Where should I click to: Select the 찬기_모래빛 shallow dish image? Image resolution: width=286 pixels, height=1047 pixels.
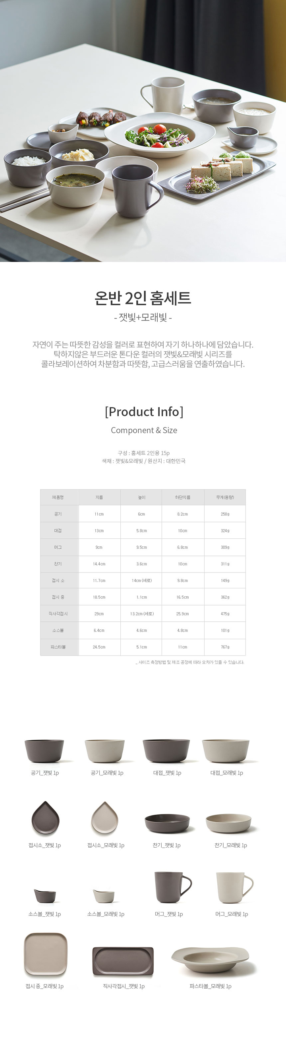229,823
